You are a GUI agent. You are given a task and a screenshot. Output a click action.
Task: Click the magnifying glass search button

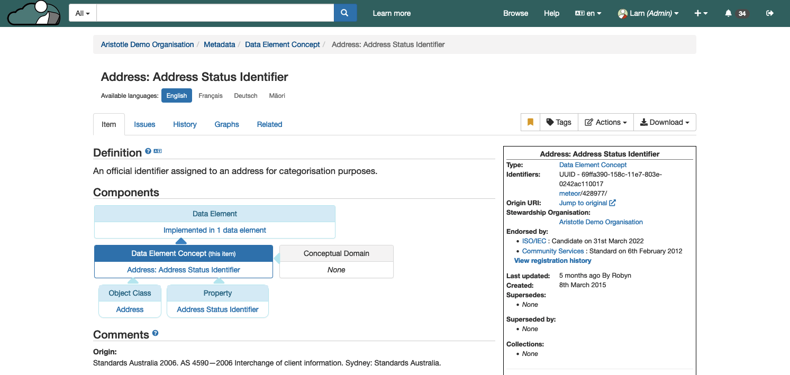pyautogui.click(x=345, y=13)
